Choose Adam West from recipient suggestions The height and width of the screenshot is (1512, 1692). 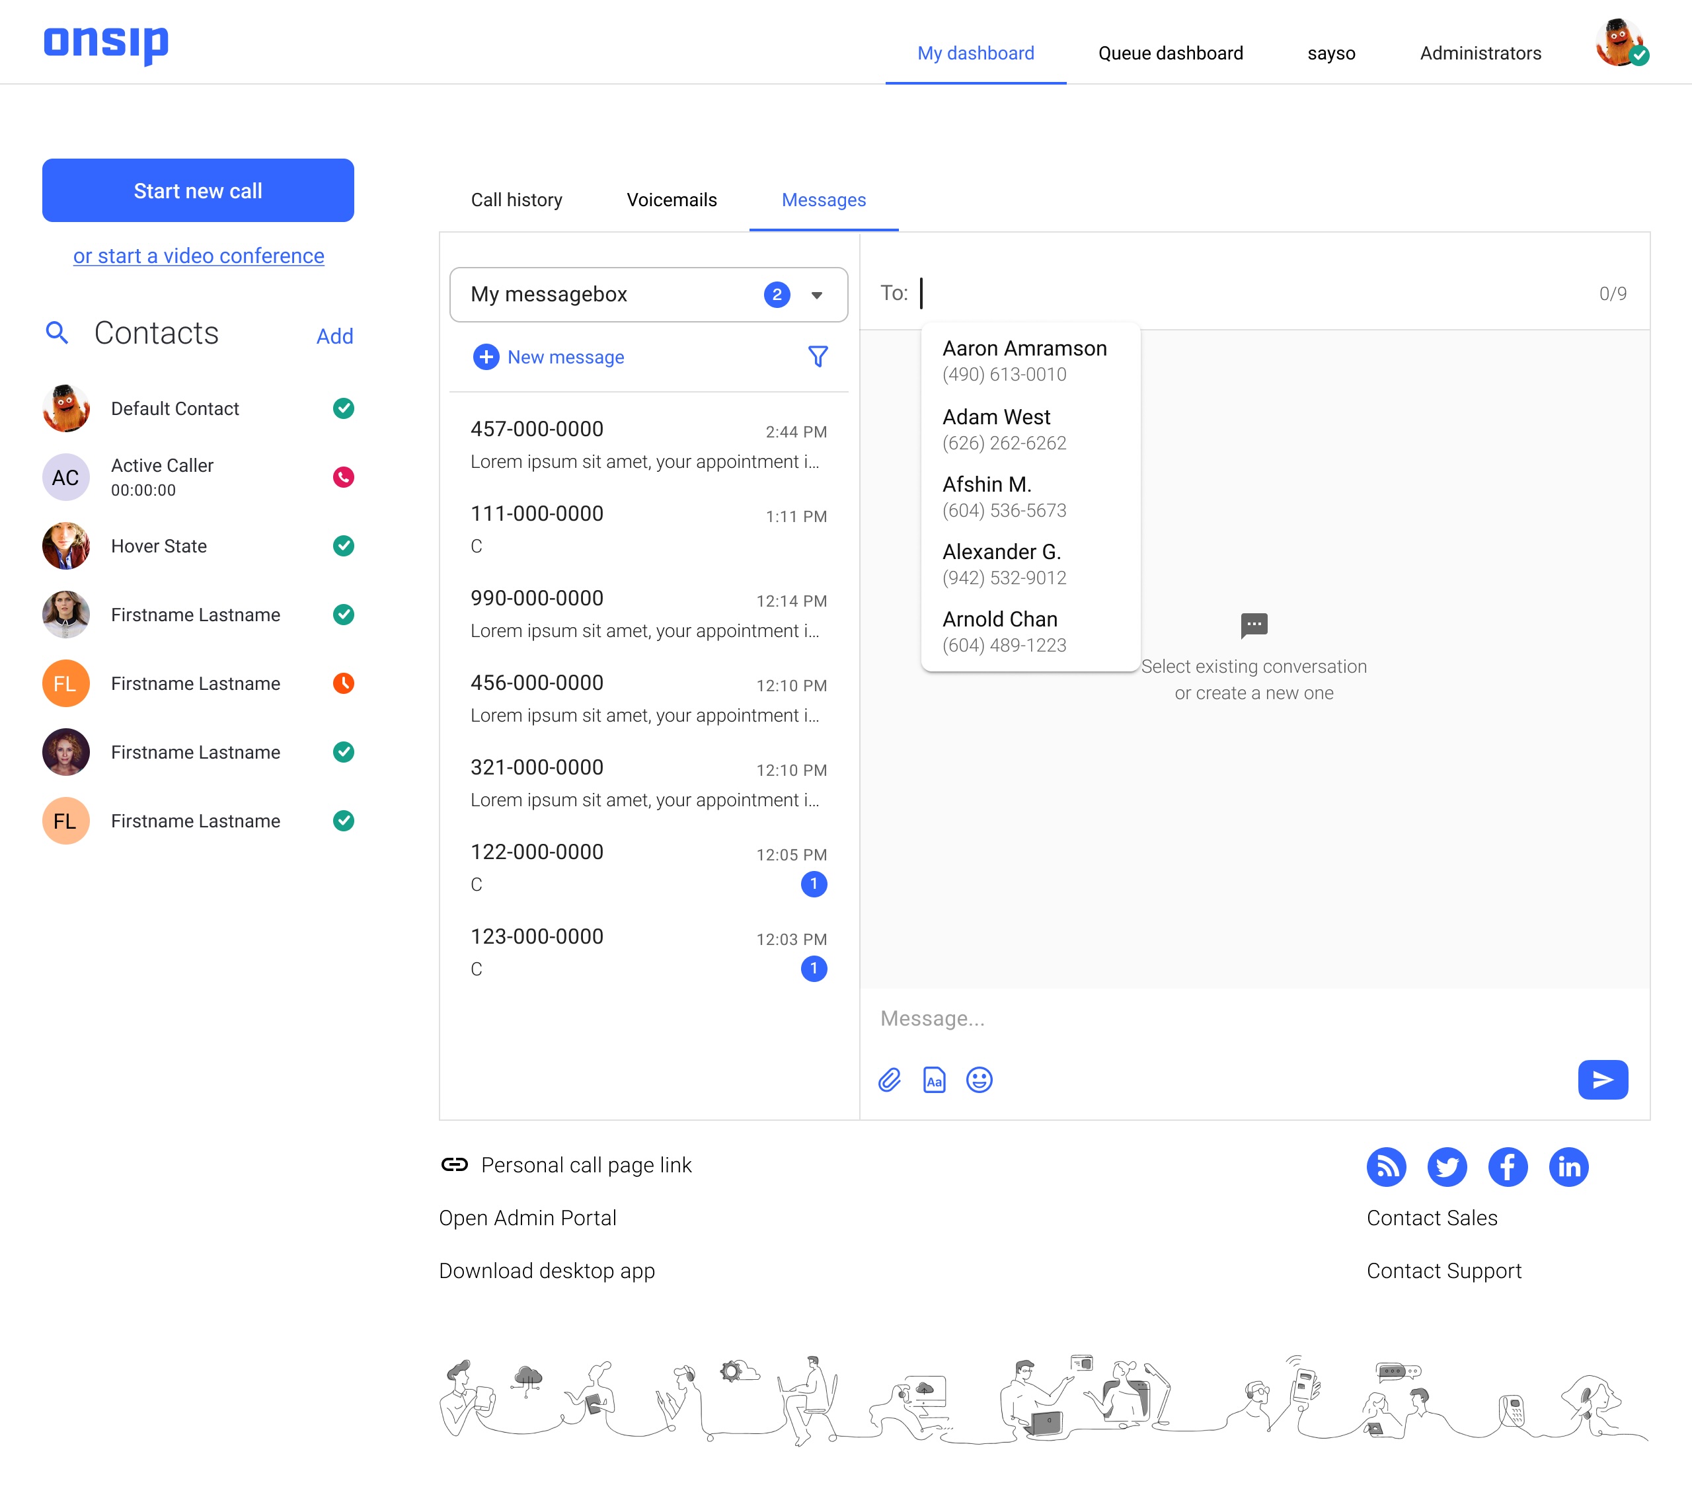click(1030, 430)
